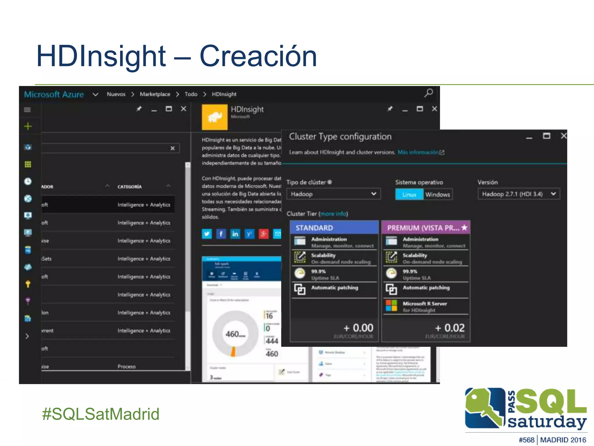
Task: Pin the HDInsight blade
Action: point(390,109)
